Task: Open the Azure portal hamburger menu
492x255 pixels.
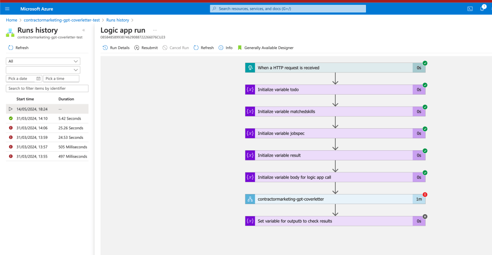Action: pos(7,9)
